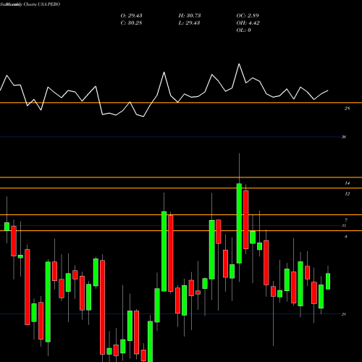
Task: Click the last green candlestick on the chart
Action: [x=328, y=281]
